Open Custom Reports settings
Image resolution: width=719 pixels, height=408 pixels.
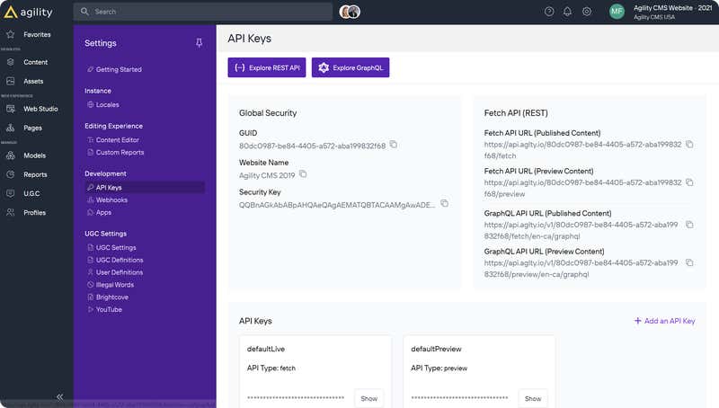click(116, 152)
